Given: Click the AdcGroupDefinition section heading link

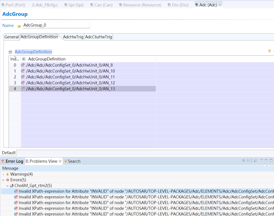Looking at the screenshot, I should [33, 52].
